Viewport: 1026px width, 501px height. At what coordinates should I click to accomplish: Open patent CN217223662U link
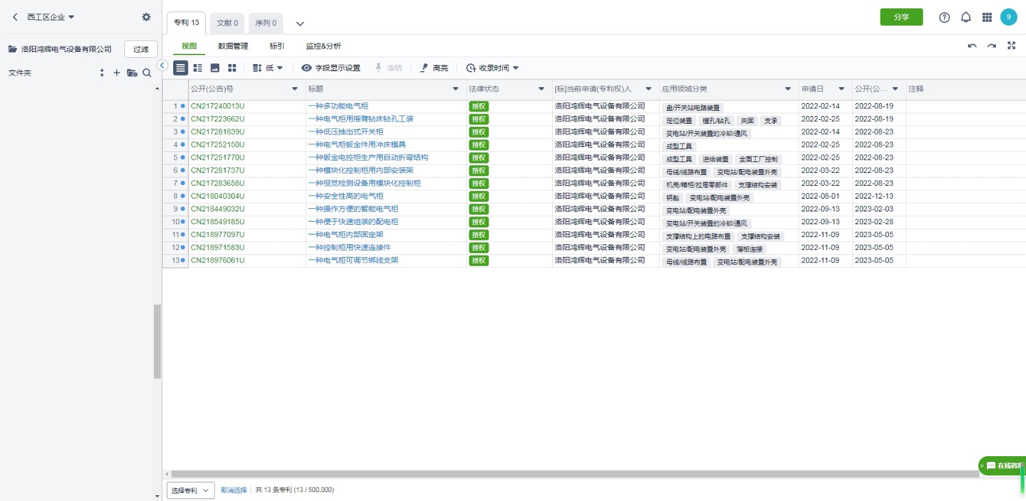[217, 119]
